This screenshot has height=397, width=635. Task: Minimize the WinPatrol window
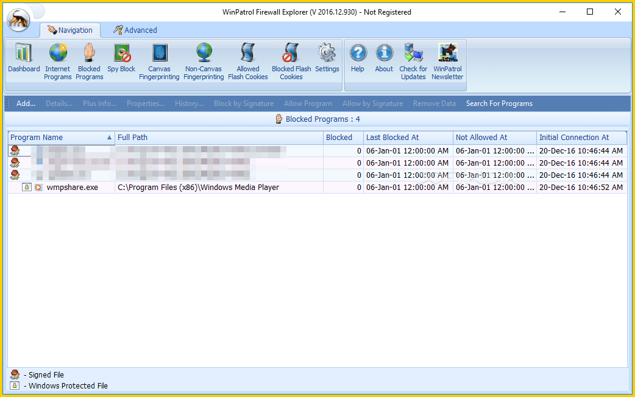click(562, 12)
